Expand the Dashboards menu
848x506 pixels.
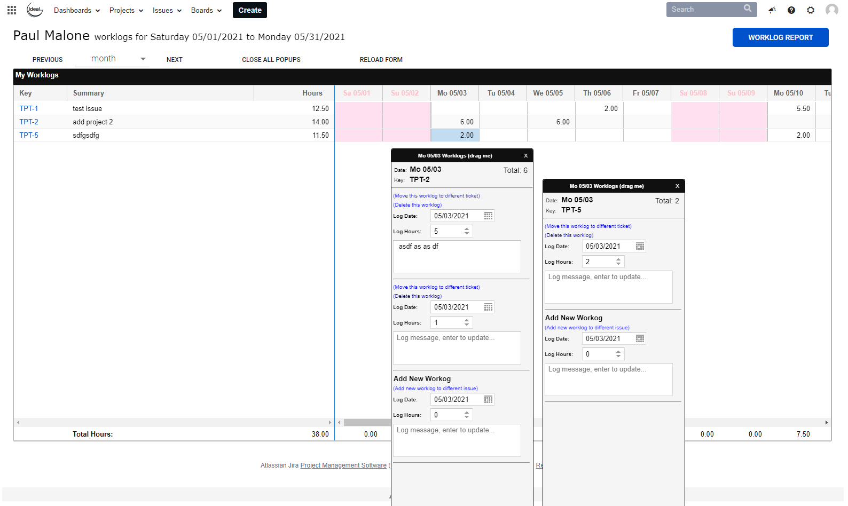coord(77,11)
